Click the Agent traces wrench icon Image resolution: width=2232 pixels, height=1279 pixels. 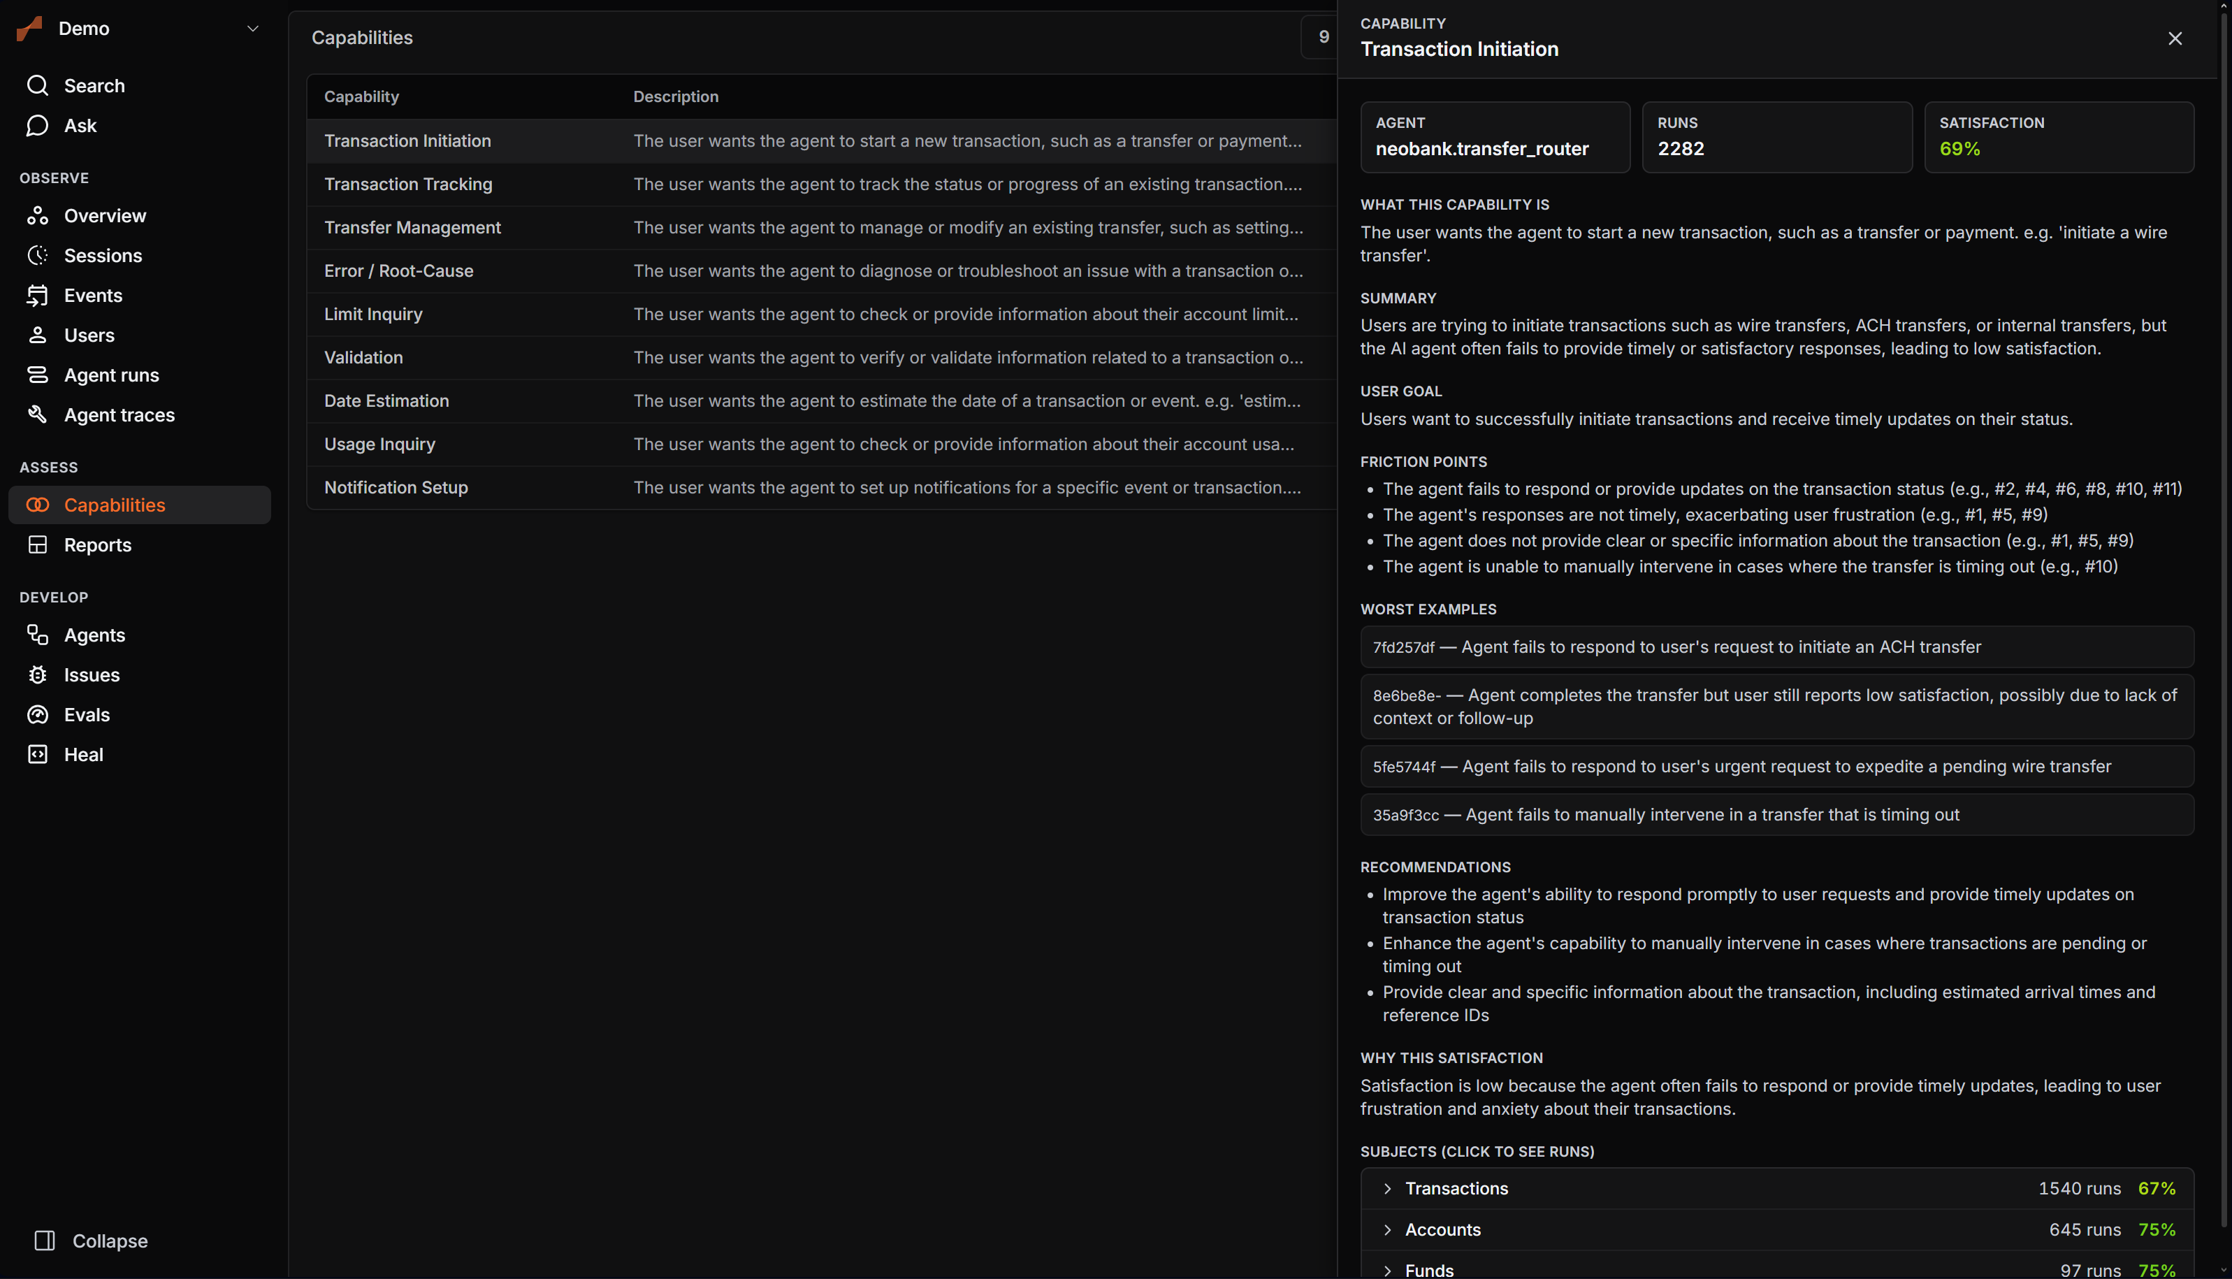(x=37, y=414)
